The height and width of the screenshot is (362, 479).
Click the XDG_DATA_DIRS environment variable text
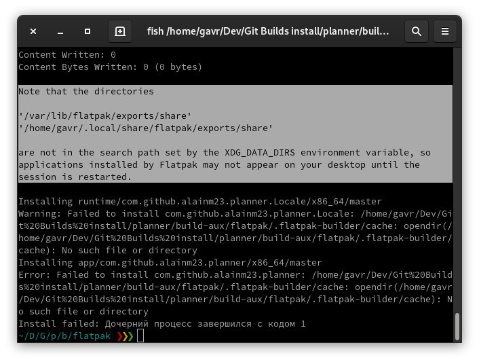260,153
